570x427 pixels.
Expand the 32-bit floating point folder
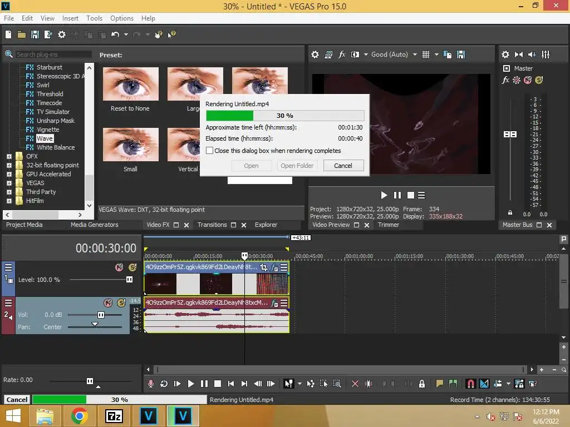9,165
